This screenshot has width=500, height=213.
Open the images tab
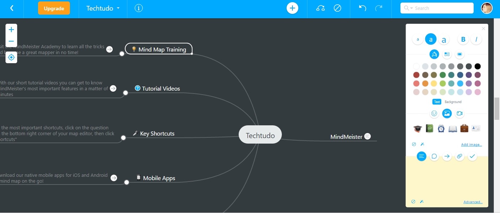(447, 113)
